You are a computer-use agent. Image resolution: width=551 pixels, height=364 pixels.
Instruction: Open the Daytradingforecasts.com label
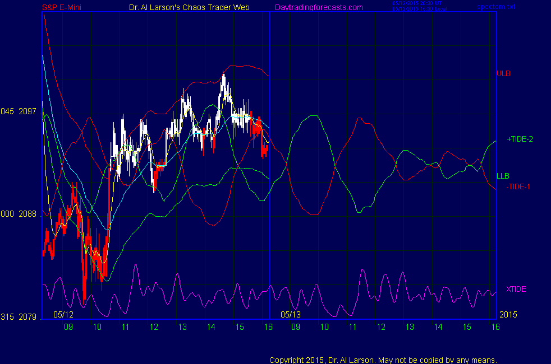[x=319, y=7]
